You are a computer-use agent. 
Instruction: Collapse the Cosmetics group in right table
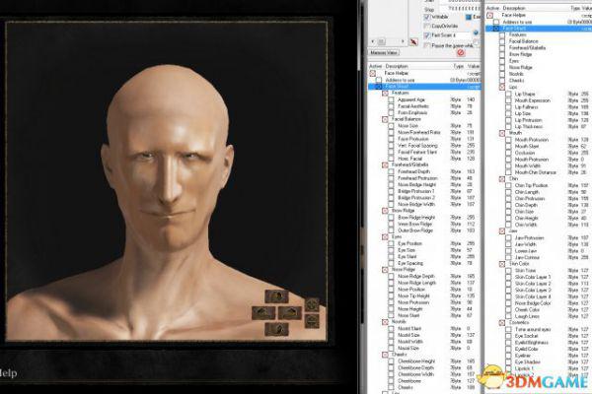point(502,323)
